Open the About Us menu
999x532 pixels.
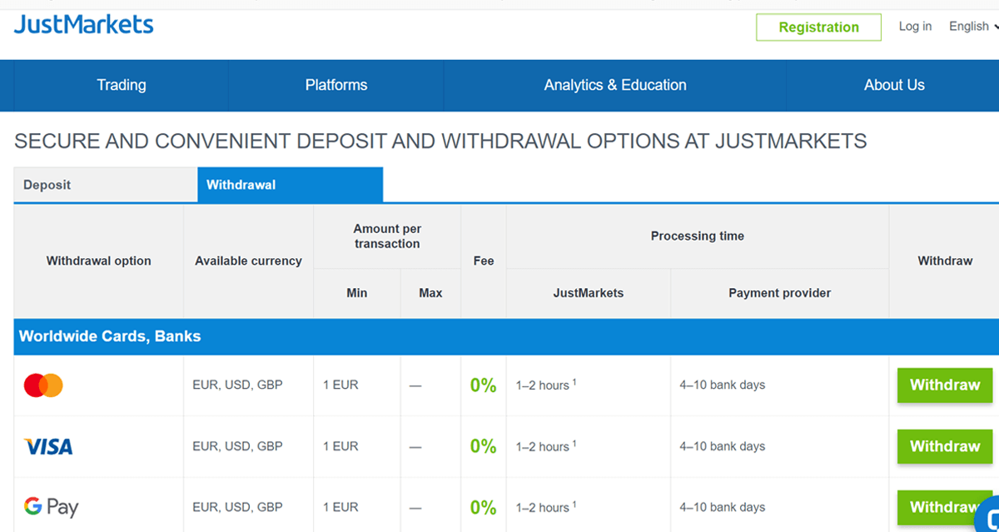coord(893,85)
